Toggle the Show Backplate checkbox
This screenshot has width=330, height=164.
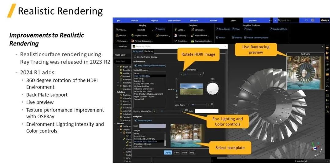(x=136, y=120)
